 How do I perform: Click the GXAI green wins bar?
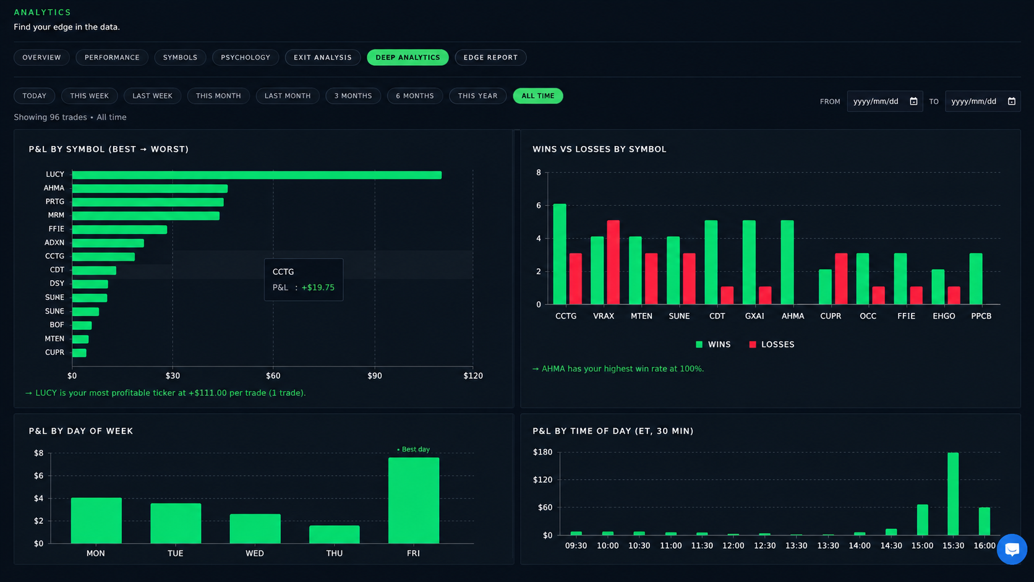tap(749, 262)
